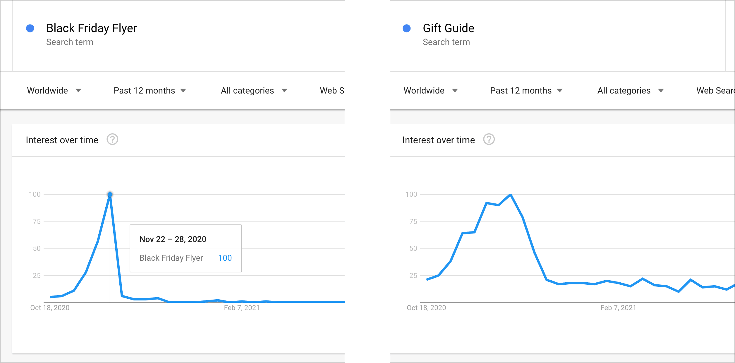The width and height of the screenshot is (735, 363).
Task: Select the Black Friday Flyer search term
Action: [92, 28]
